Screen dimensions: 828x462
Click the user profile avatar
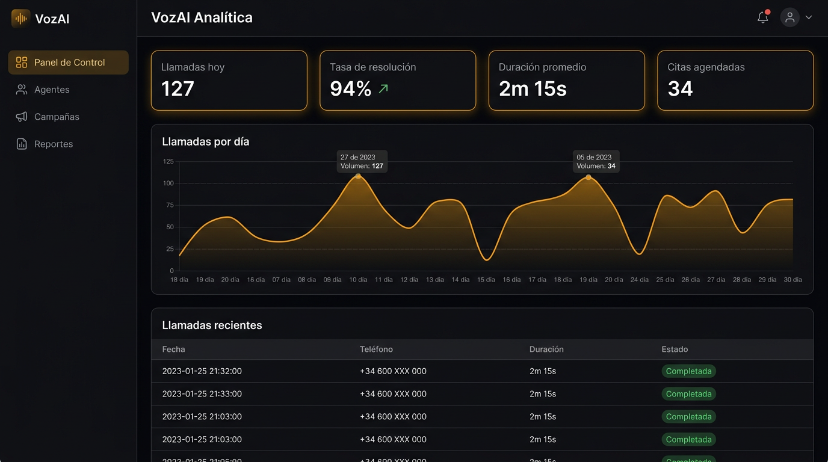coord(789,17)
